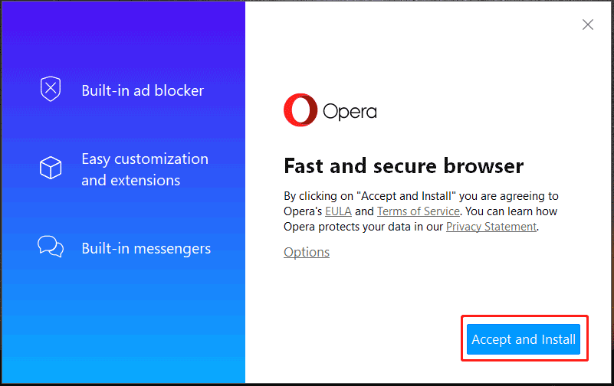Click the Built-in ad blocker label
The width and height of the screenshot is (614, 386).
[x=143, y=90]
